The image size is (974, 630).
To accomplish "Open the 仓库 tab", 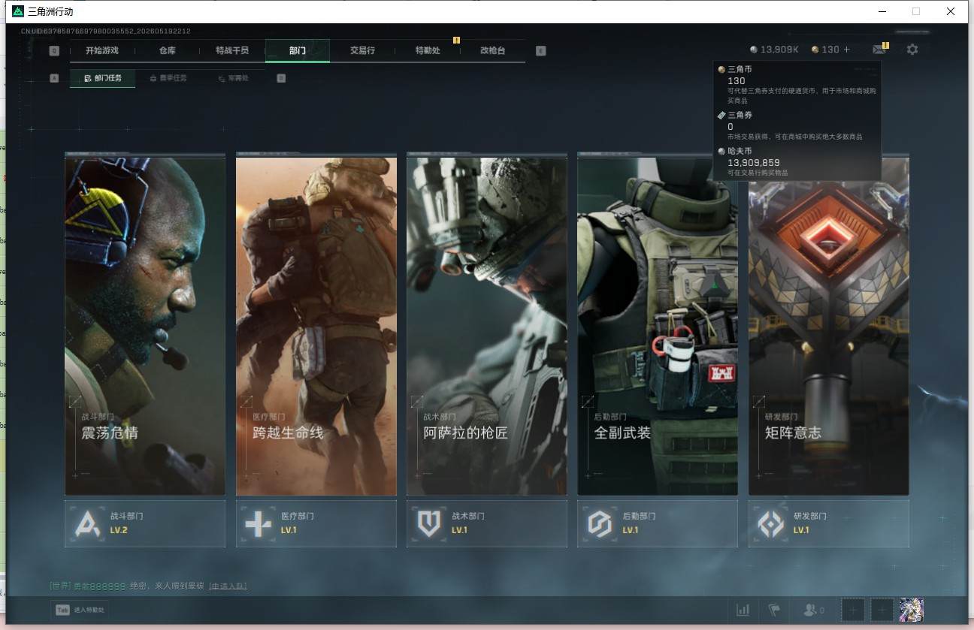I will tap(167, 50).
